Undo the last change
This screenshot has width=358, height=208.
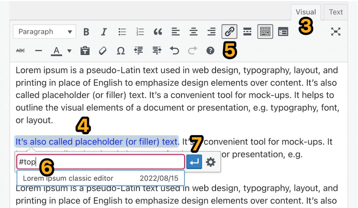coord(174,51)
